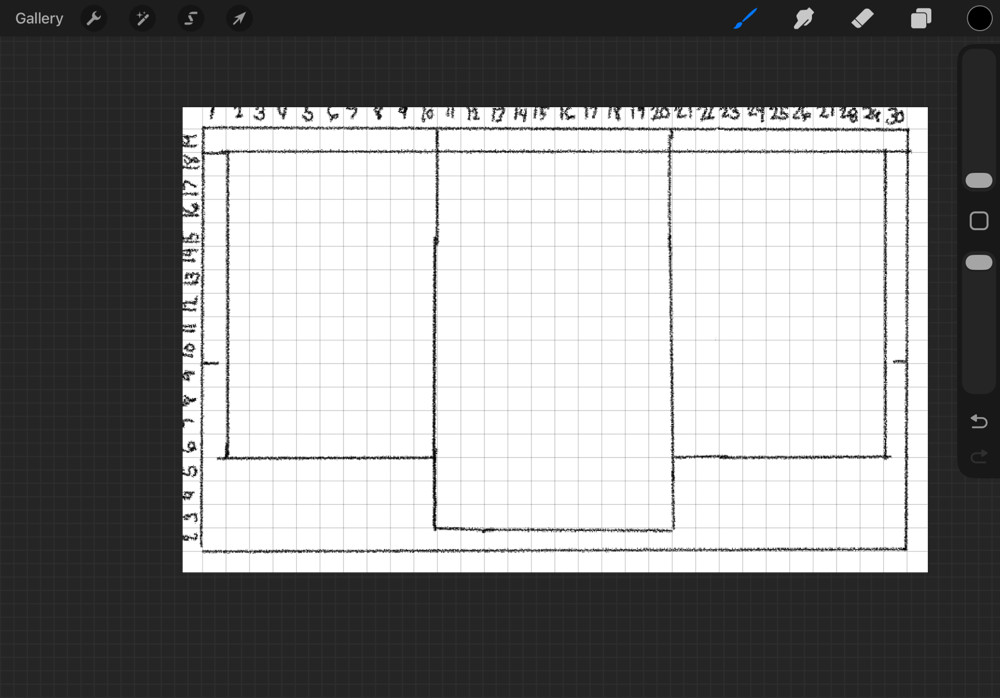Viewport: 1000px width, 698px height.
Task: Tap the handwritten number 1 at canvas top
Action: (212, 114)
